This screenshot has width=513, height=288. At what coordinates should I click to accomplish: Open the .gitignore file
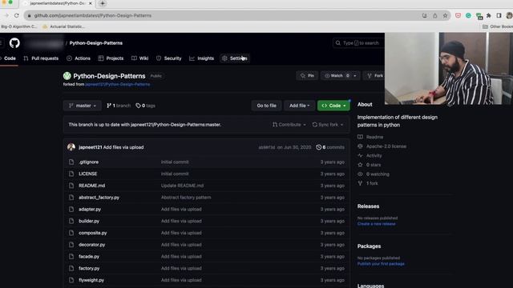click(x=89, y=162)
